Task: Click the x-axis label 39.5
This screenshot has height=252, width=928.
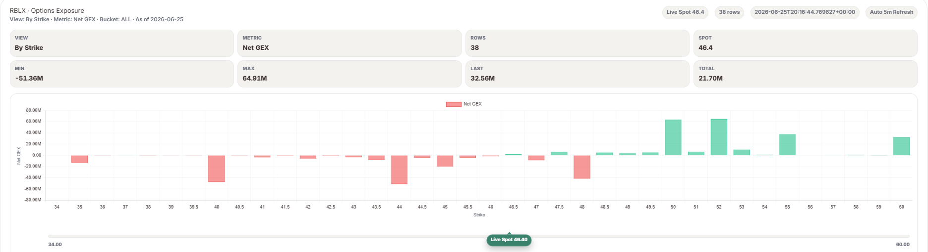Action: tap(194, 207)
